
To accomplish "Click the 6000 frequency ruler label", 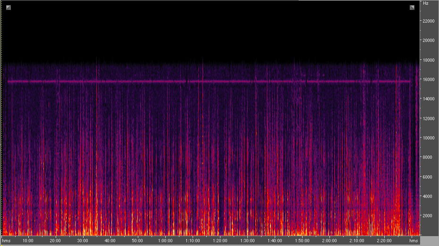I will (428, 177).
